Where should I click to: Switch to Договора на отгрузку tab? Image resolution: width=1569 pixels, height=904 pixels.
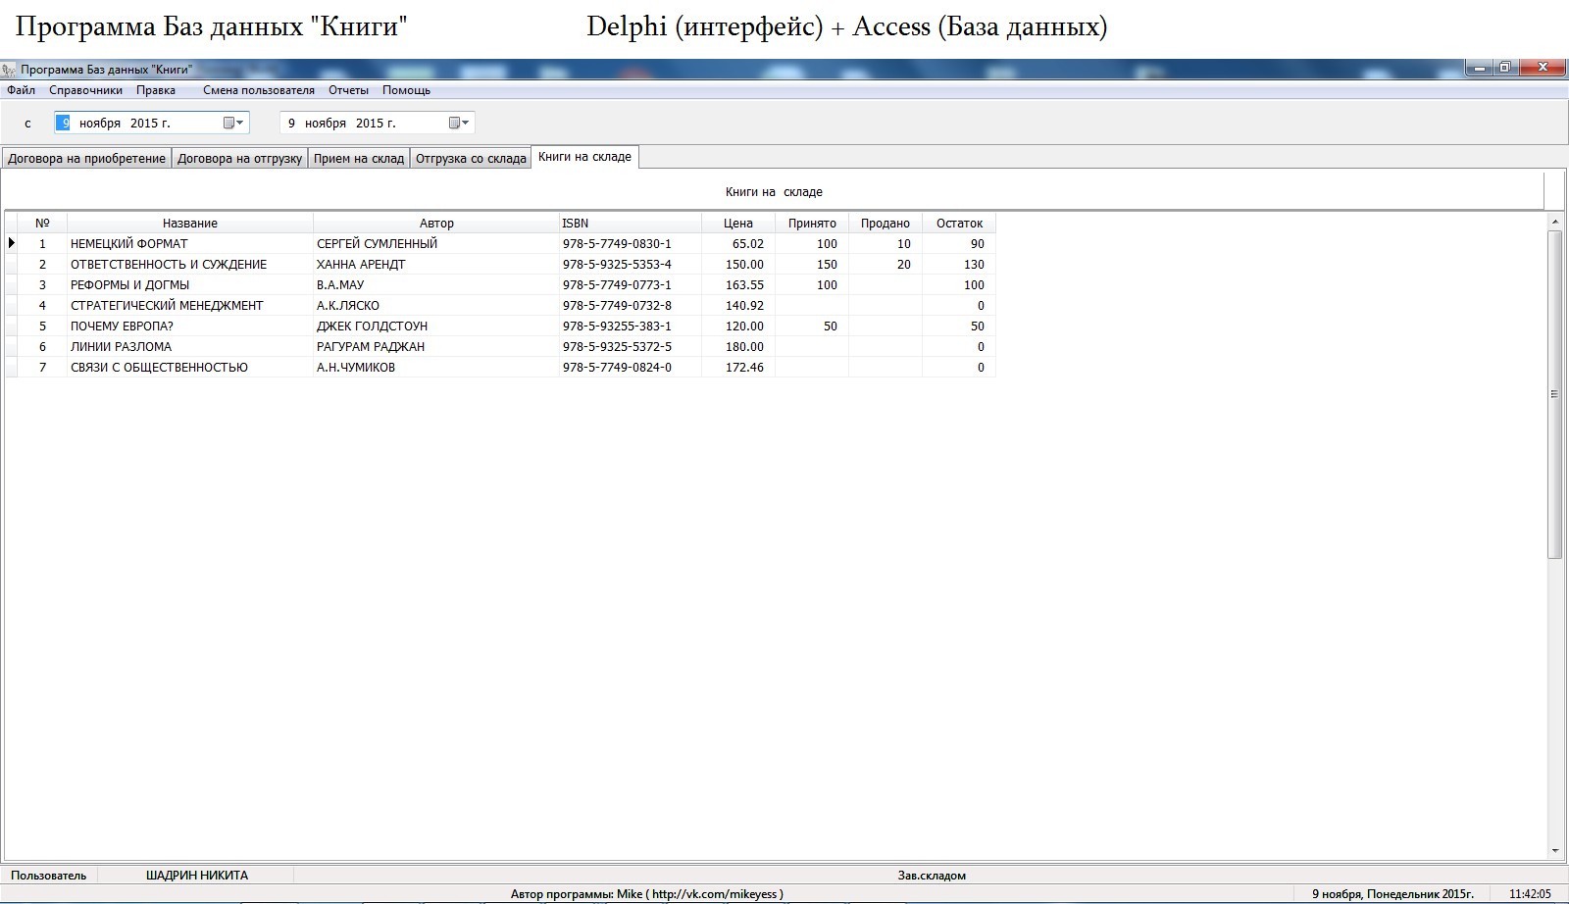pyautogui.click(x=239, y=158)
